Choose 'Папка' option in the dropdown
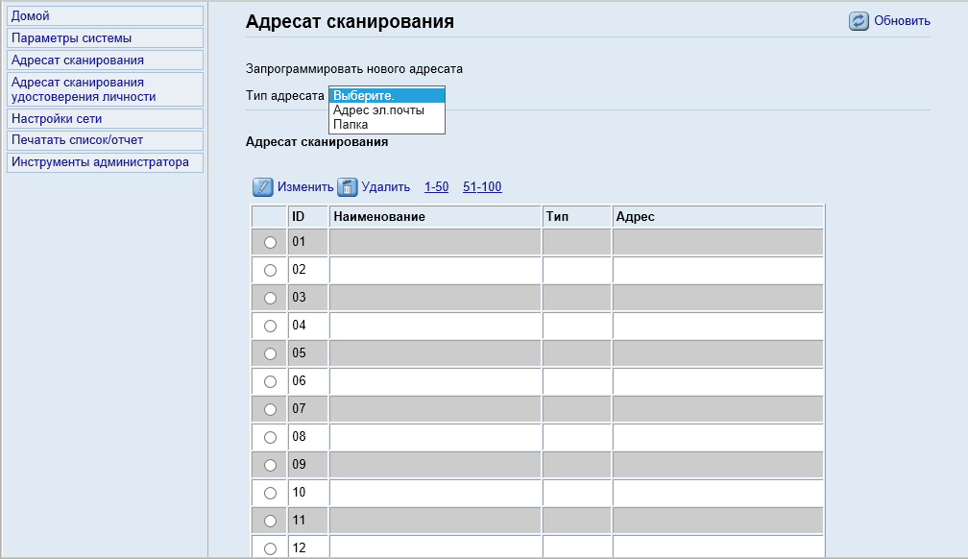 pos(351,125)
